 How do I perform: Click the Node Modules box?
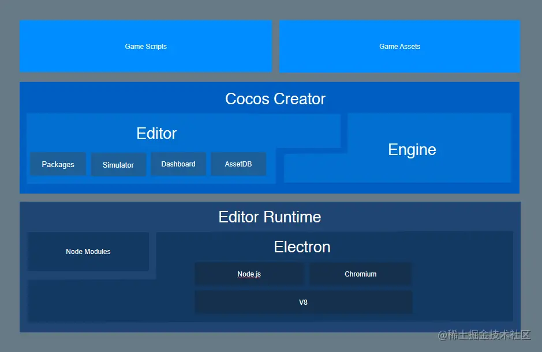(x=88, y=252)
